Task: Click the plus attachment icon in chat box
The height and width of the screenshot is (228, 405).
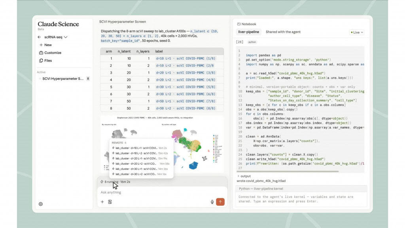Action: pyautogui.click(x=102, y=202)
